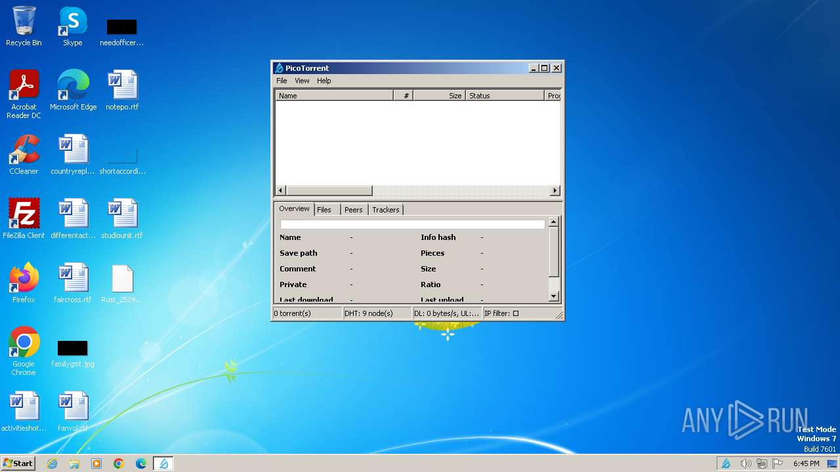Open the PicoTorrent File menu
Viewport: 840px width, 472px height.
[x=282, y=81]
